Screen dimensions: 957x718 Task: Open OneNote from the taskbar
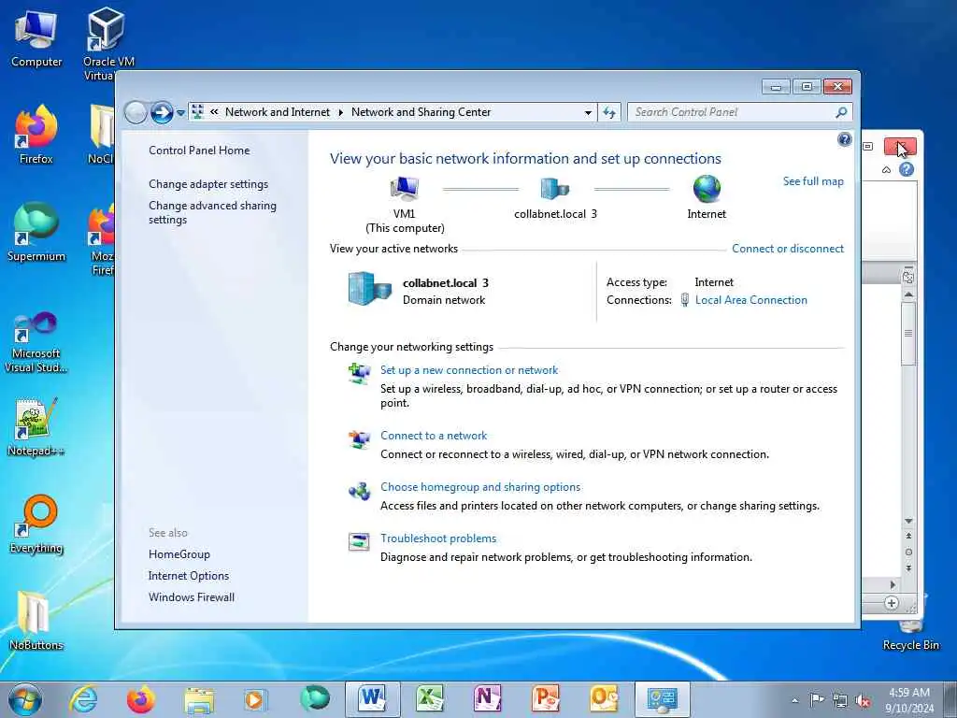488,699
